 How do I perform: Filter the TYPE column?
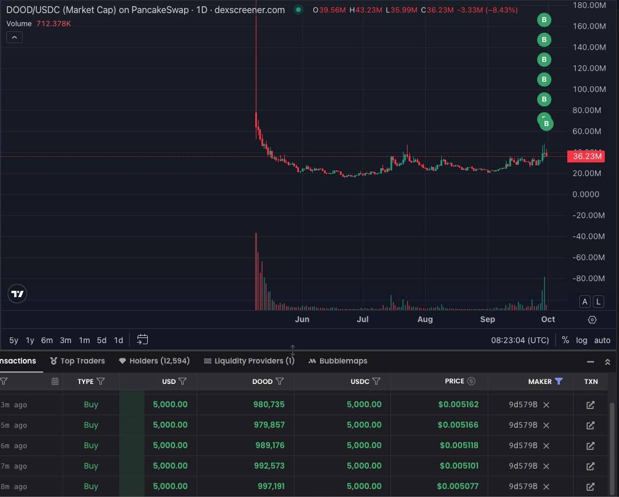click(x=101, y=382)
